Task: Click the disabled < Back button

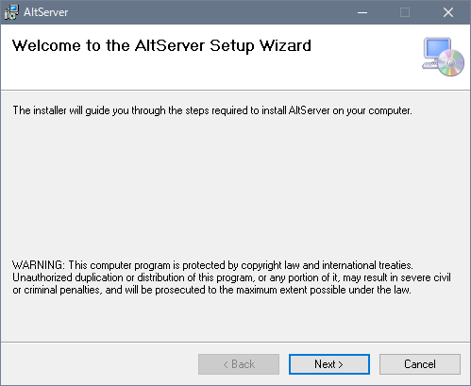Action: pos(239,364)
